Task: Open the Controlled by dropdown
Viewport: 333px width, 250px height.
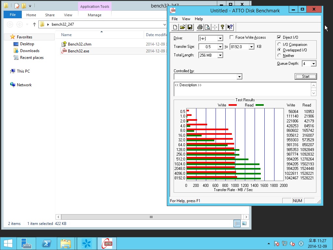Action: click(239, 76)
